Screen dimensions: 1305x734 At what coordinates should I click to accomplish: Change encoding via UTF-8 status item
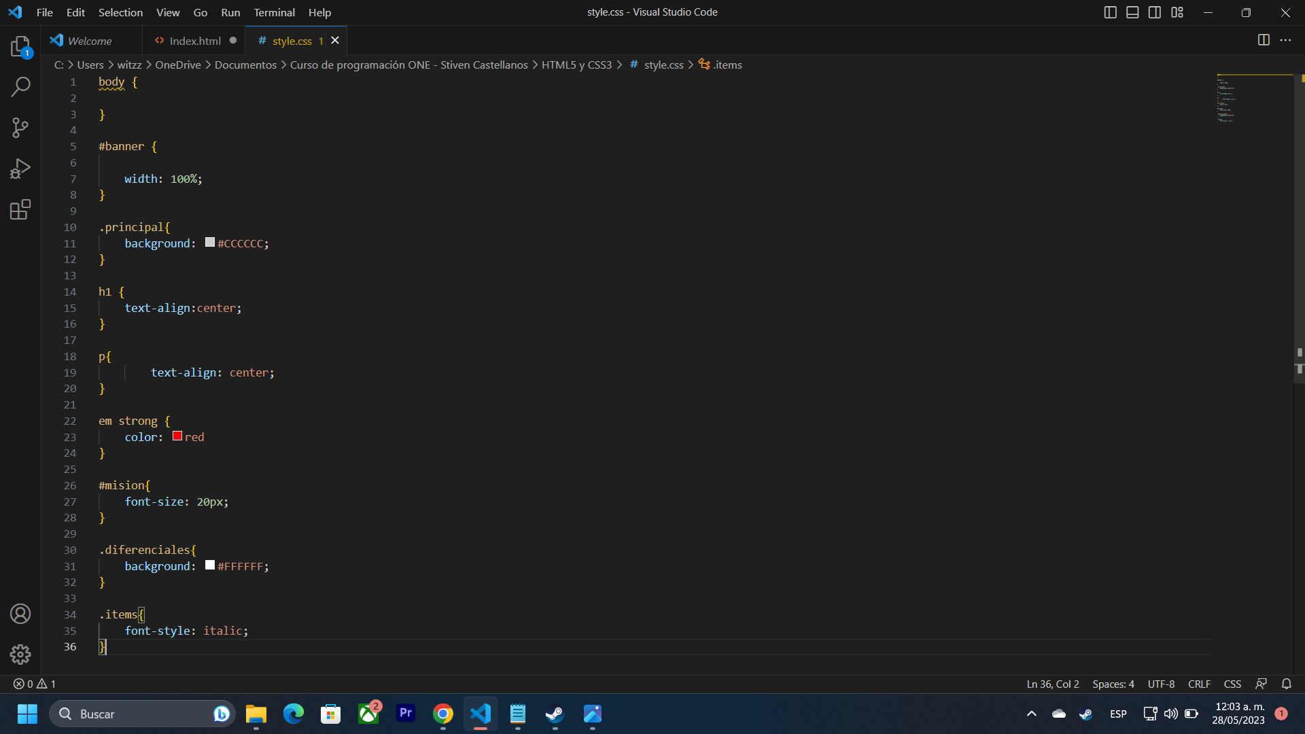click(1161, 684)
